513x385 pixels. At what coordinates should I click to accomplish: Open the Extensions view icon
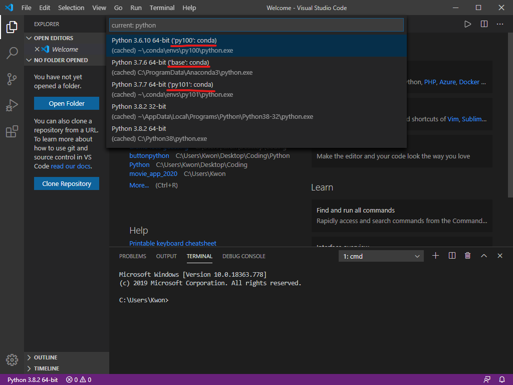click(12, 132)
